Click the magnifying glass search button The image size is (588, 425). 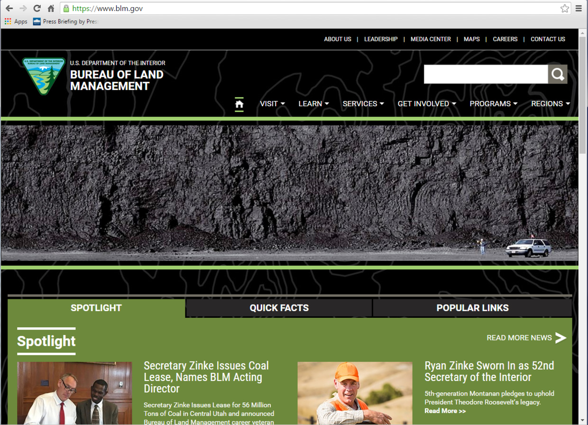tap(558, 74)
